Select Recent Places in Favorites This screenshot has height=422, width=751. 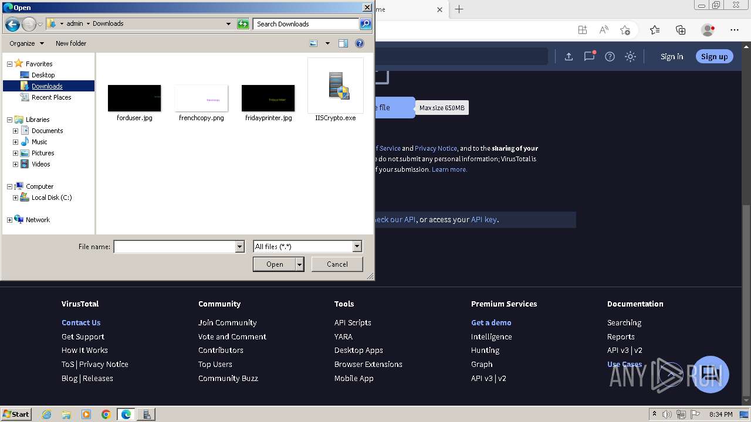point(51,97)
